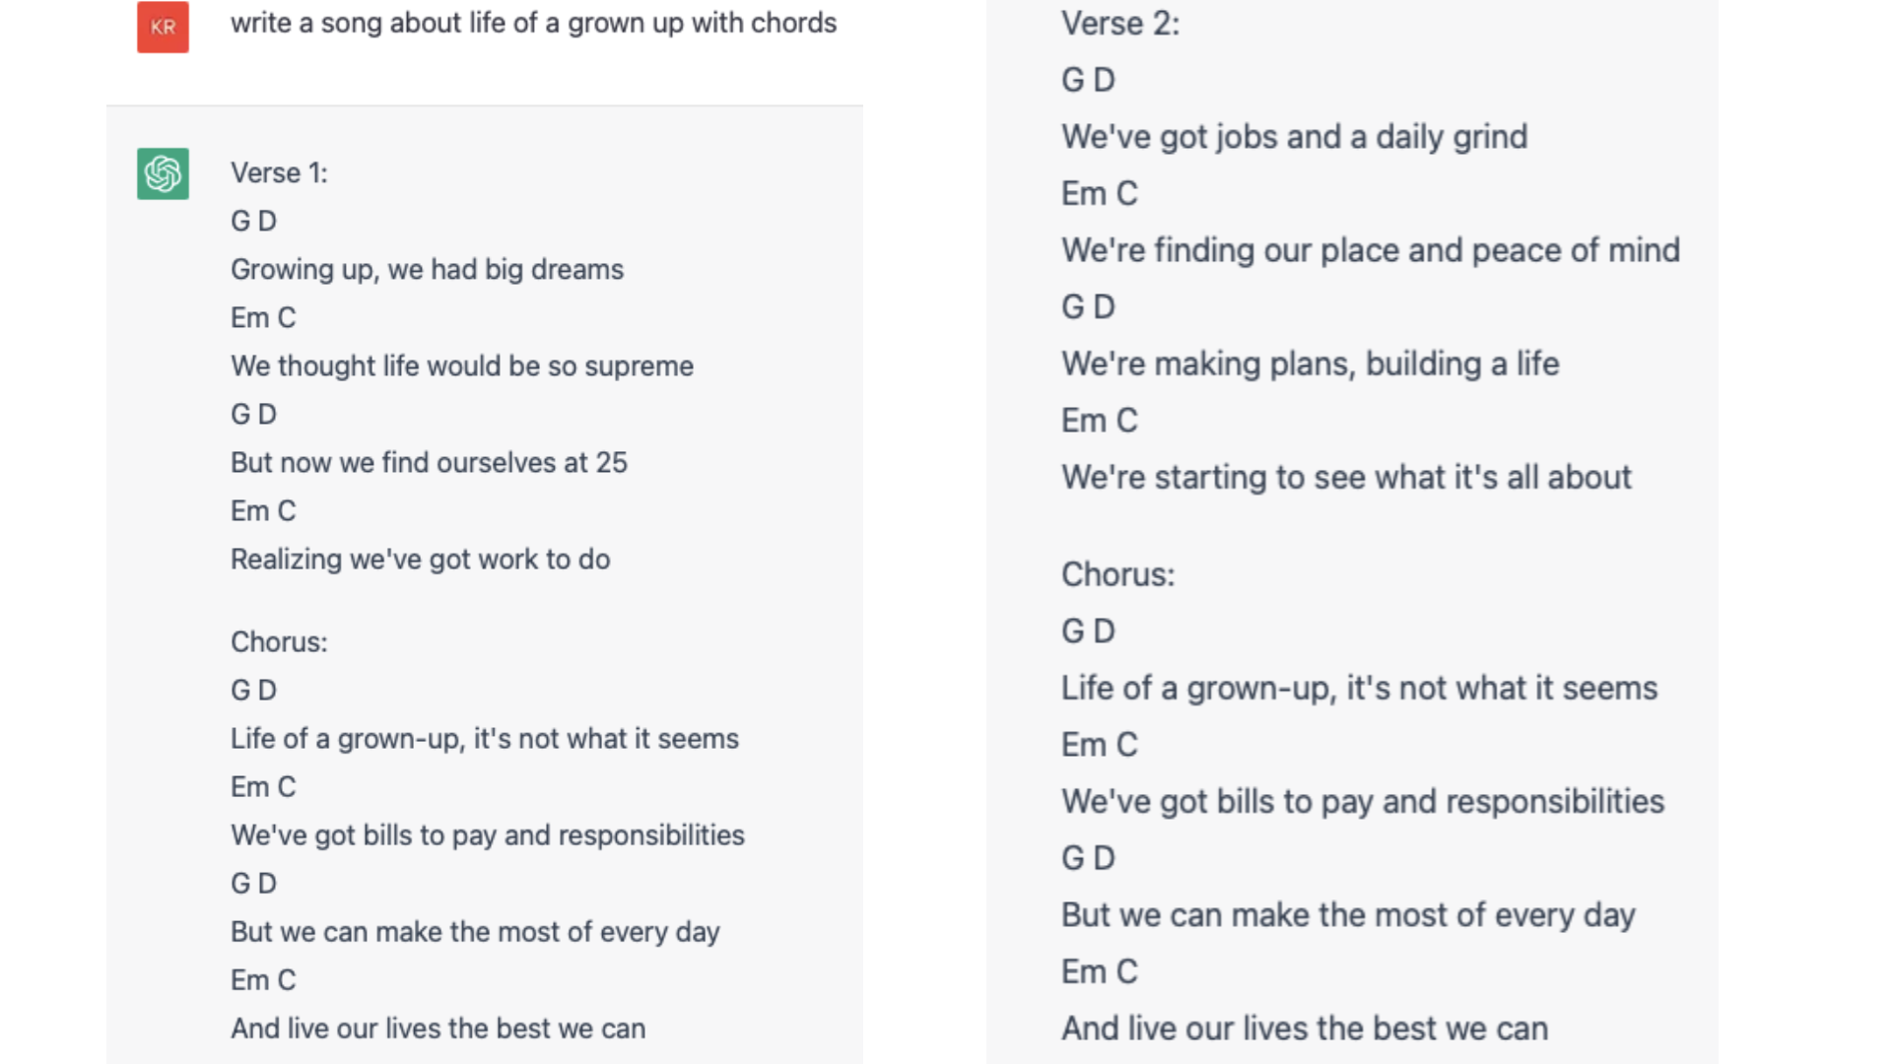The image size is (1892, 1064).
Task: Select the "Verse 1:" heading
Action: [x=279, y=172]
